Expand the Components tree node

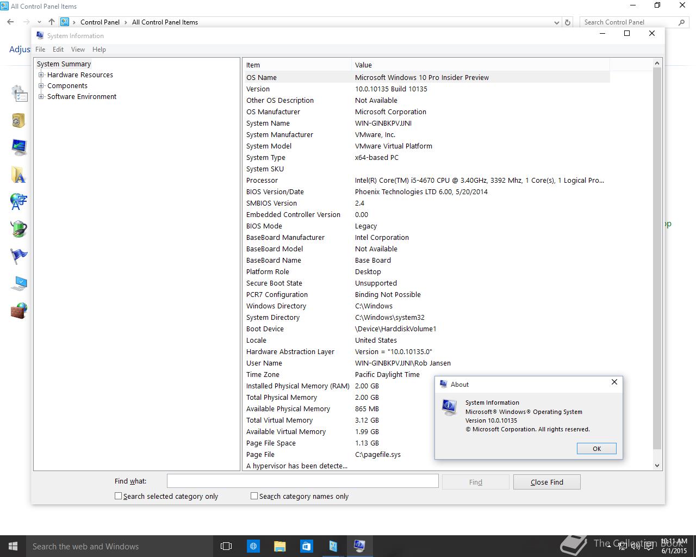(x=41, y=86)
